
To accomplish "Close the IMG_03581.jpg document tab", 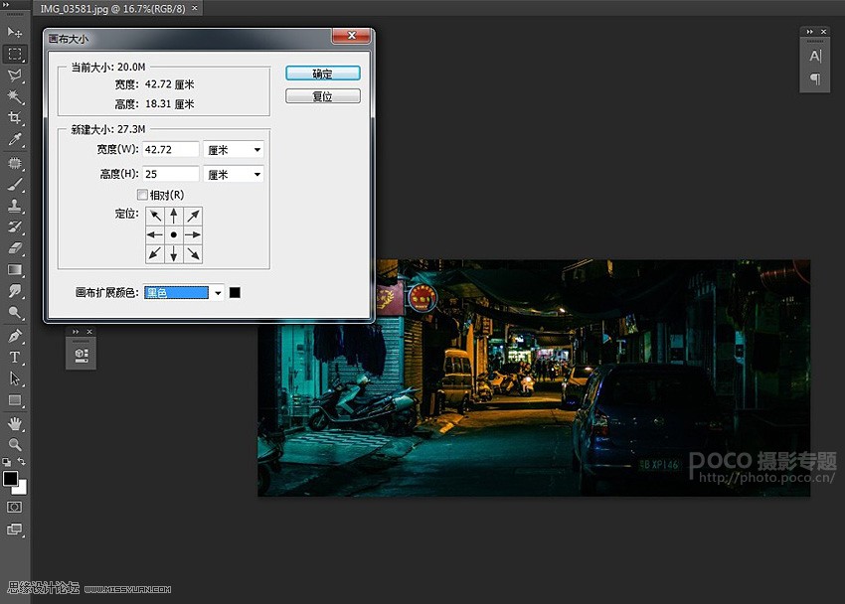I will 195,8.
